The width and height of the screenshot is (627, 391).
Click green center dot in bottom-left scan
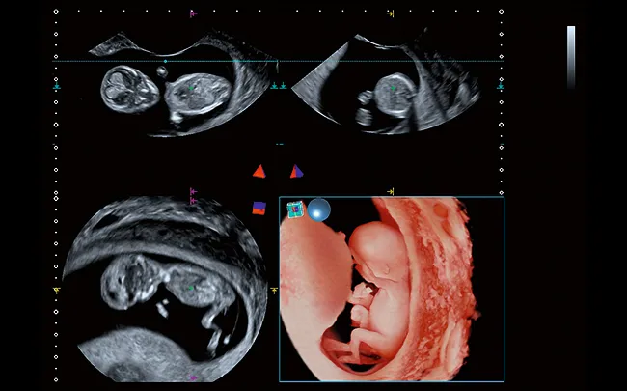(x=191, y=288)
